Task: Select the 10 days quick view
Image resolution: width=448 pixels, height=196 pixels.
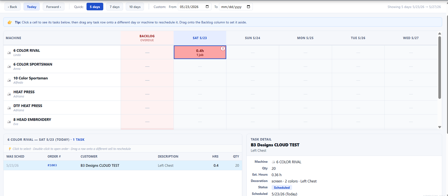Action: tap(135, 7)
